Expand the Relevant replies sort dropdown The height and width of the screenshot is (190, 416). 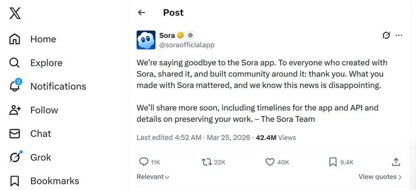coord(153,177)
